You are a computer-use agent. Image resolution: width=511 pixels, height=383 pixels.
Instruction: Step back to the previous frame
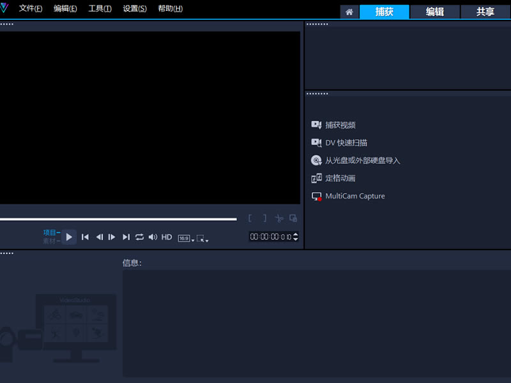(x=99, y=237)
